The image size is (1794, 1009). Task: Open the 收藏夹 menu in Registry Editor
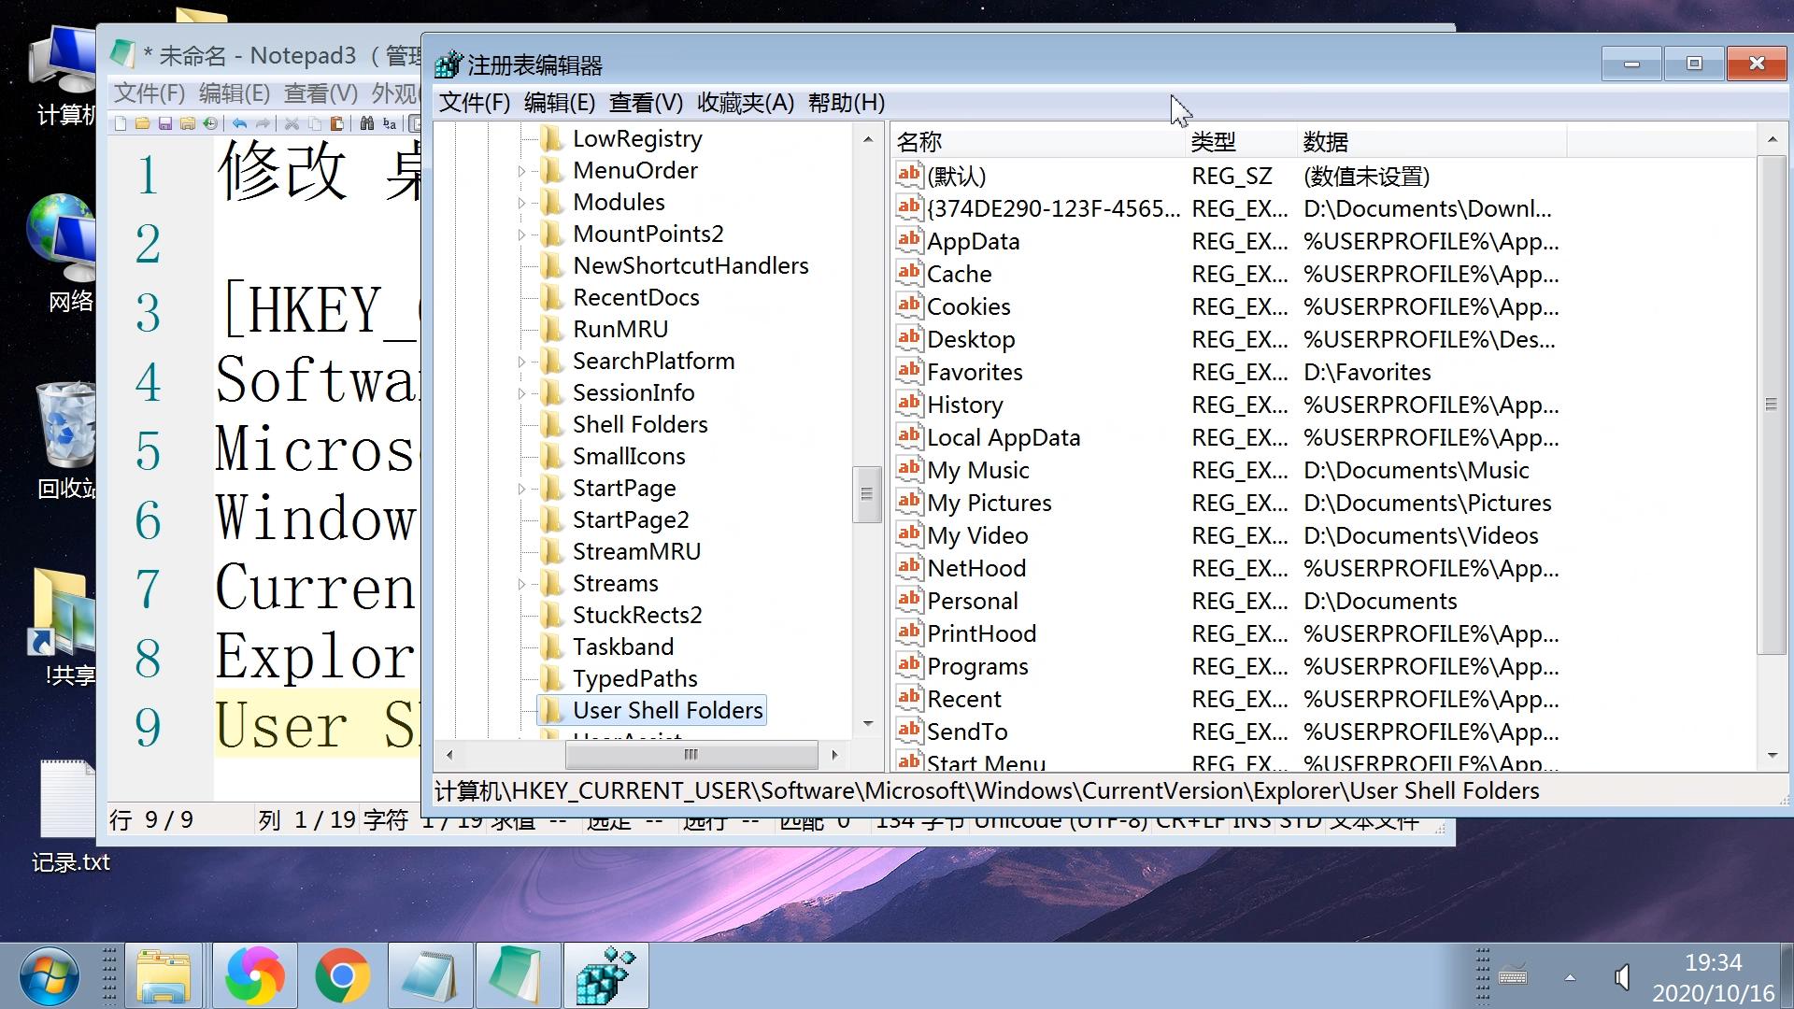pos(743,103)
